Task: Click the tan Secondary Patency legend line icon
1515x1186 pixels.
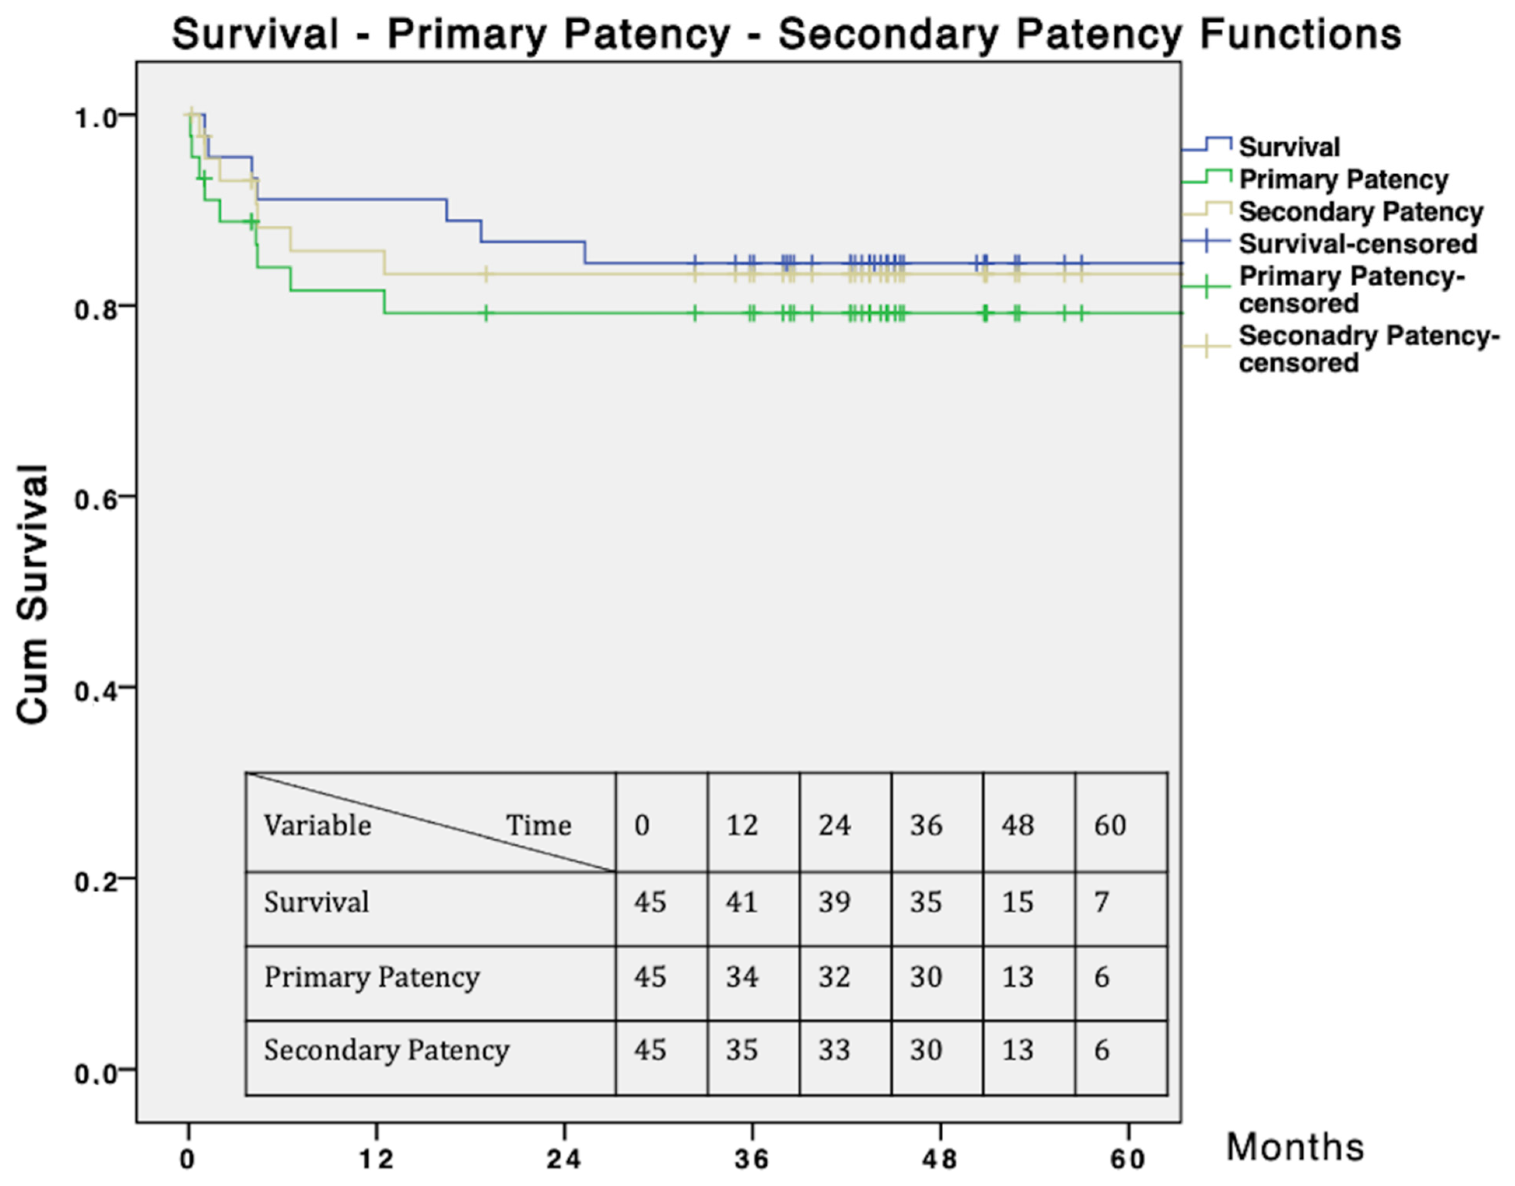Action: (1207, 208)
